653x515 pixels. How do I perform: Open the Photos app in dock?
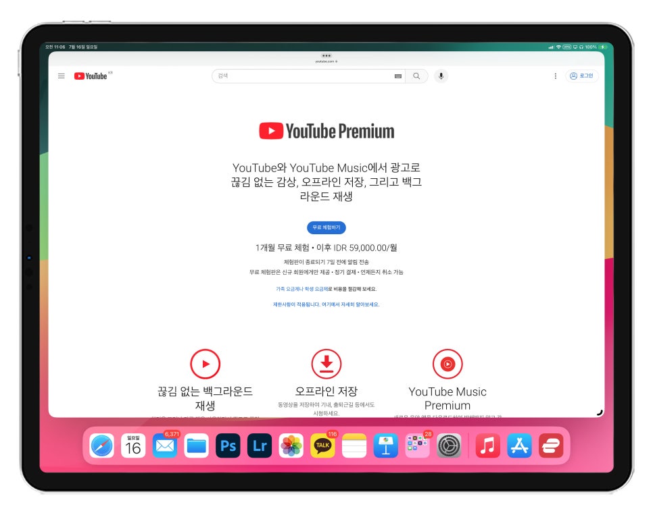tap(291, 445)
